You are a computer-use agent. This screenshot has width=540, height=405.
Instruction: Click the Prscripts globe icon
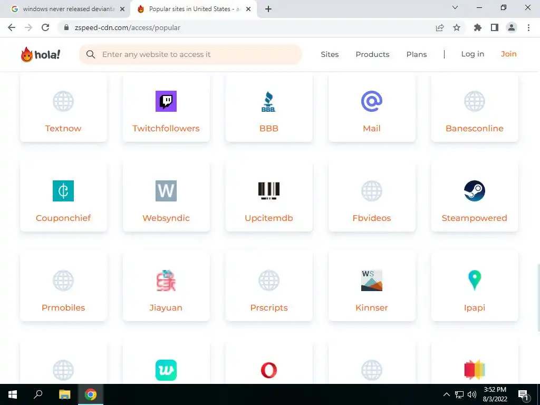pos(268,281)
